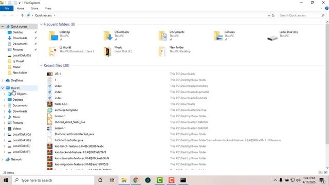
Task: Switch to the Home ribbon tab
Action: pyautogui.click(x=21, y=8)
